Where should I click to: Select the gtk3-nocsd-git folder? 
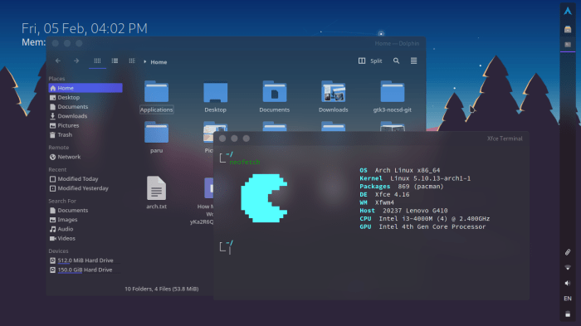tap(392, 96)
